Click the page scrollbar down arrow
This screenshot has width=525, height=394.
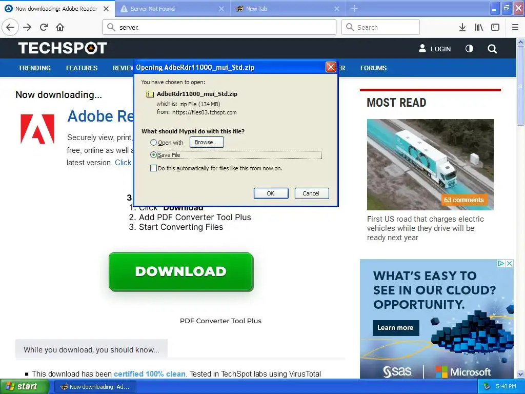click(x=520, y=374)
